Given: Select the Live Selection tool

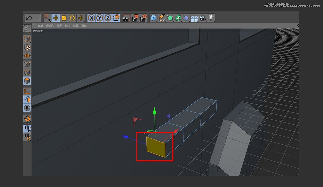Looking at the screenshot, I should (47, 18).
